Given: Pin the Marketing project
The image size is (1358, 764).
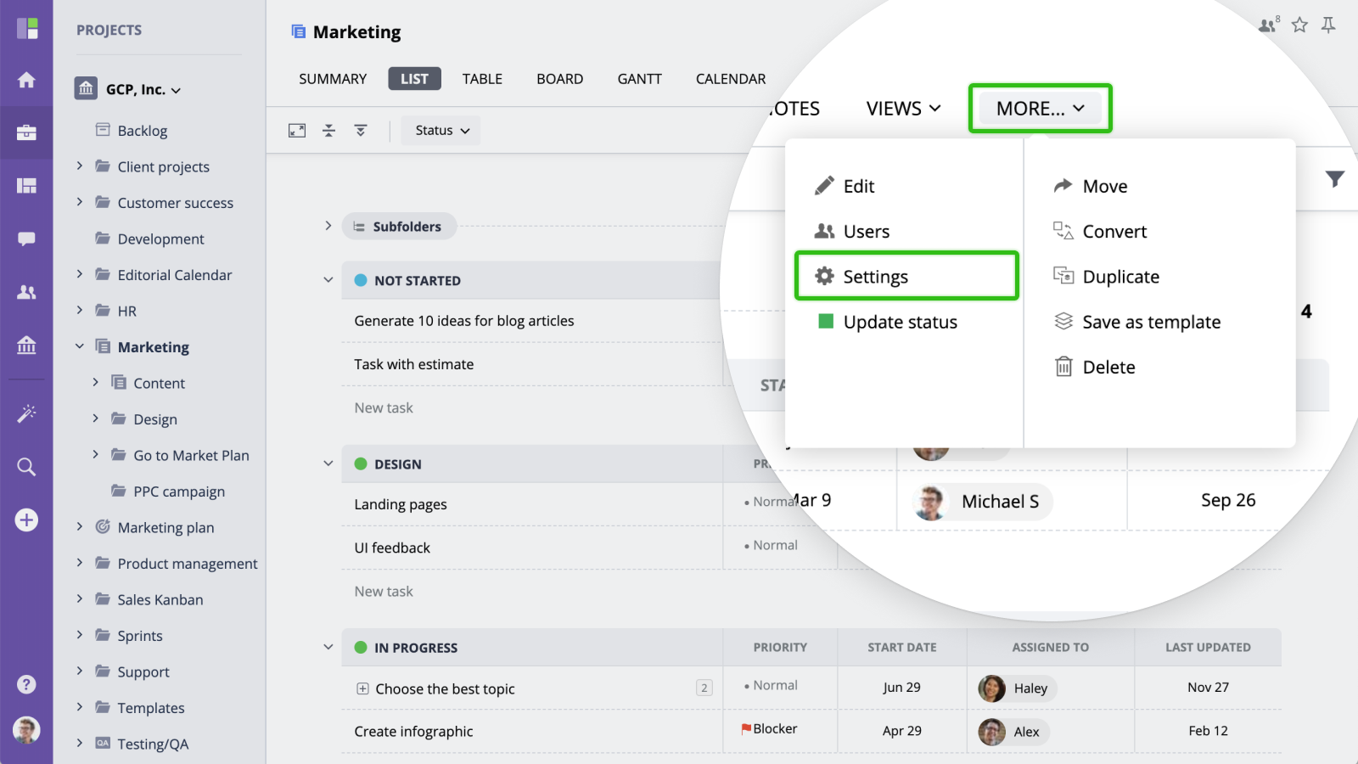Looking at the screenshot, I should (x=1328, y=25).
